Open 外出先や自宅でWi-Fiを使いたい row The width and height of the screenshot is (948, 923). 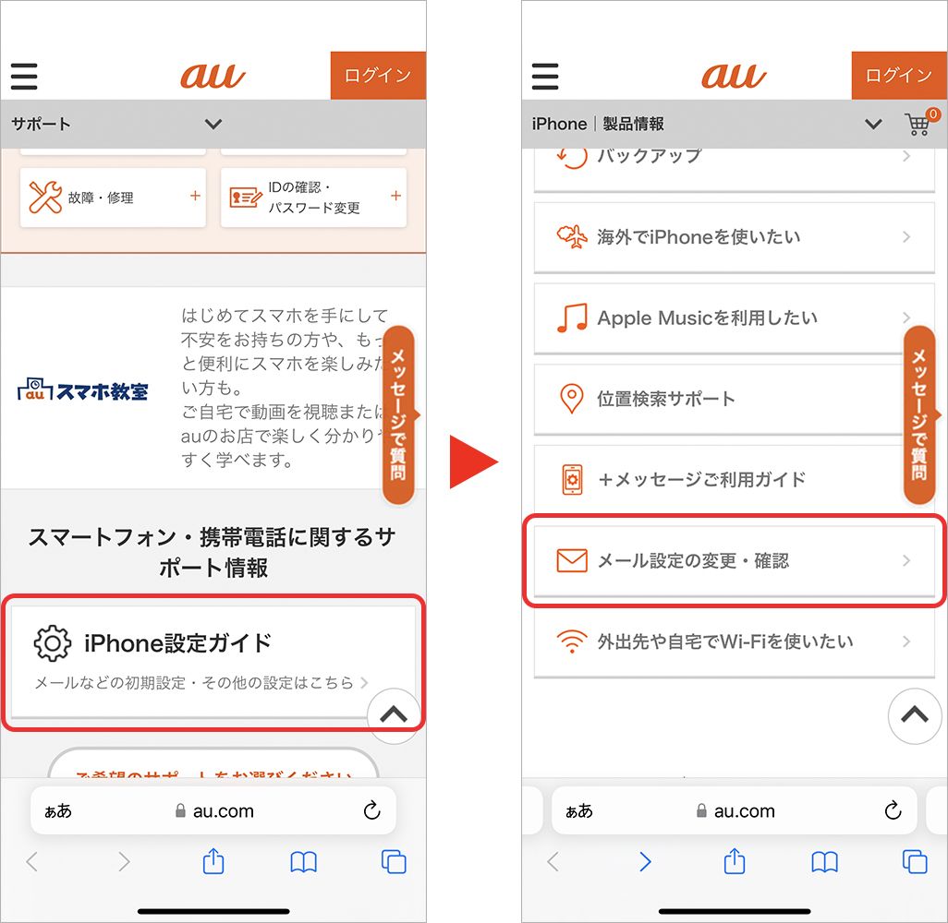[734, 641]
